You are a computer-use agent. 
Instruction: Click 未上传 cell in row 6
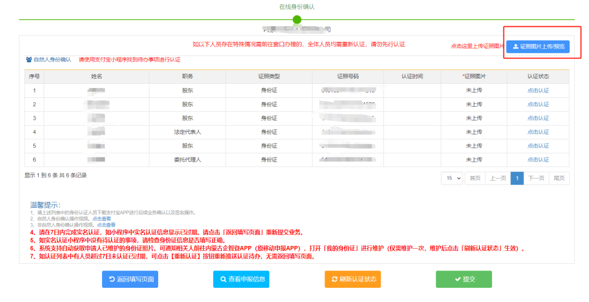coord(474,159)
